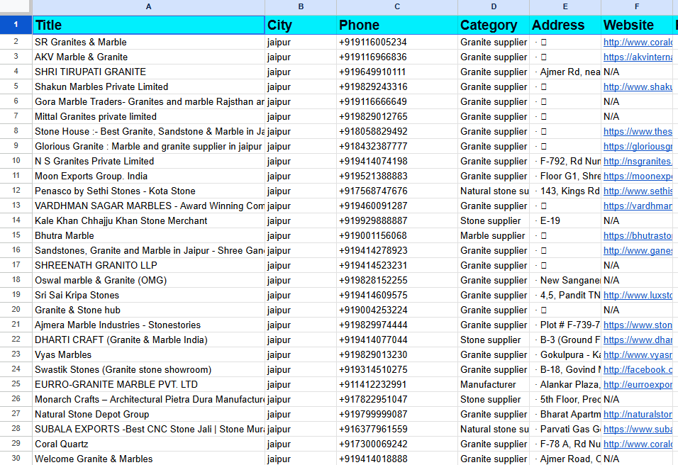Viewport: 678px width, 465px height.
Task: Open N S Granites website link
Action: coord(638,161)
